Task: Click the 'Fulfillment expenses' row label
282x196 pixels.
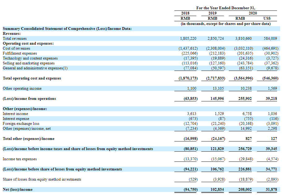Action: click(x=19, y=53)
